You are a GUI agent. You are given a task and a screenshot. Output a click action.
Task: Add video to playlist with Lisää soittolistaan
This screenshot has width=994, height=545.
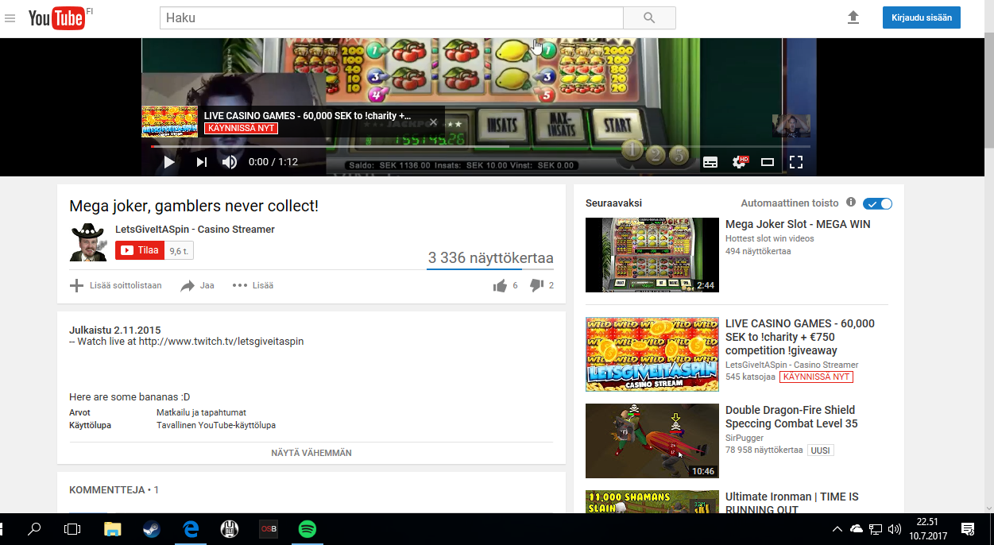[116, 285]
